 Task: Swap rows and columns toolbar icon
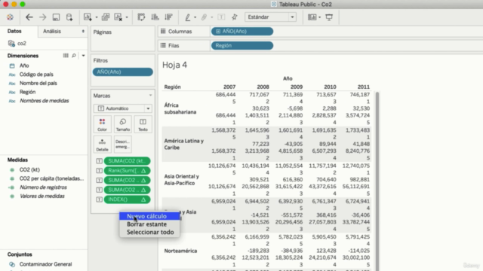tap(141, 17)
